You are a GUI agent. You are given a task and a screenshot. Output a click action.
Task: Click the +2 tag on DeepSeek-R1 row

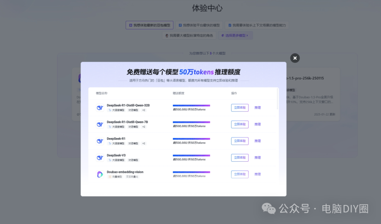pyautogui.click(x=144, y=143)
